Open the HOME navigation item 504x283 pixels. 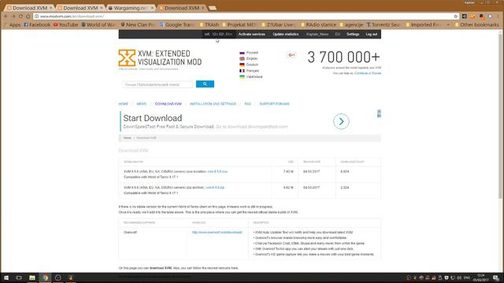click(x=123, y=104)
